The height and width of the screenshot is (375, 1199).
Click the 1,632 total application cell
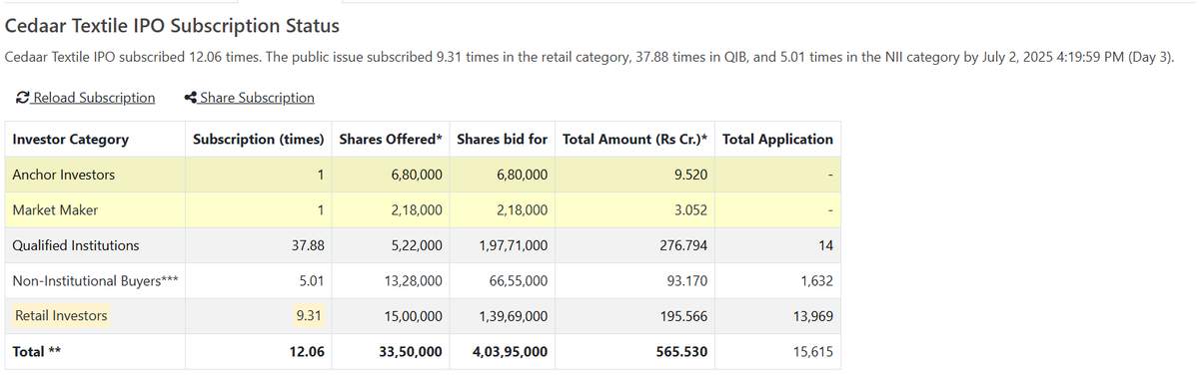tap(816, 281)
